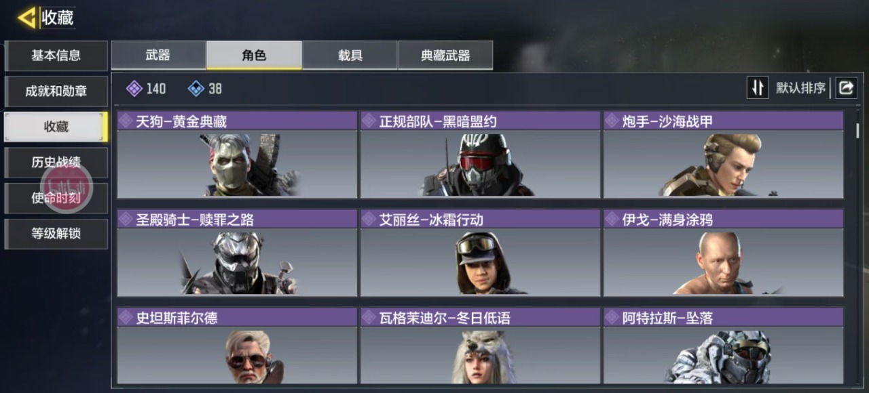Image resolution: width=869 pixels, height=393 pixels.
Task: Switch to the 载具 tab
Action: pos(350,55)
